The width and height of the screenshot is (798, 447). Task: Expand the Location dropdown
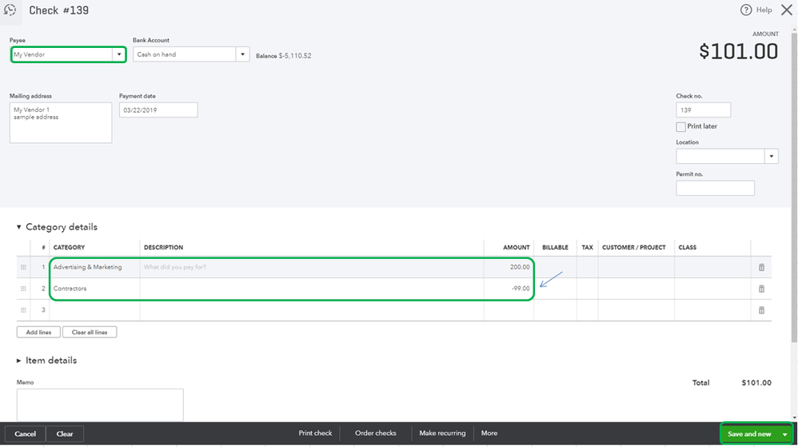tap(772, 157)
